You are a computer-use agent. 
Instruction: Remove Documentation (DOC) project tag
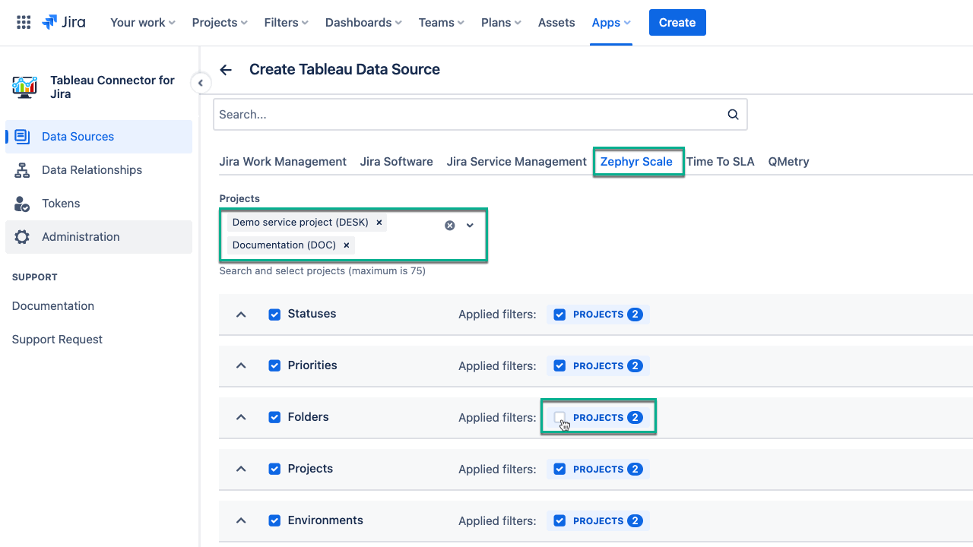point(346,245)
